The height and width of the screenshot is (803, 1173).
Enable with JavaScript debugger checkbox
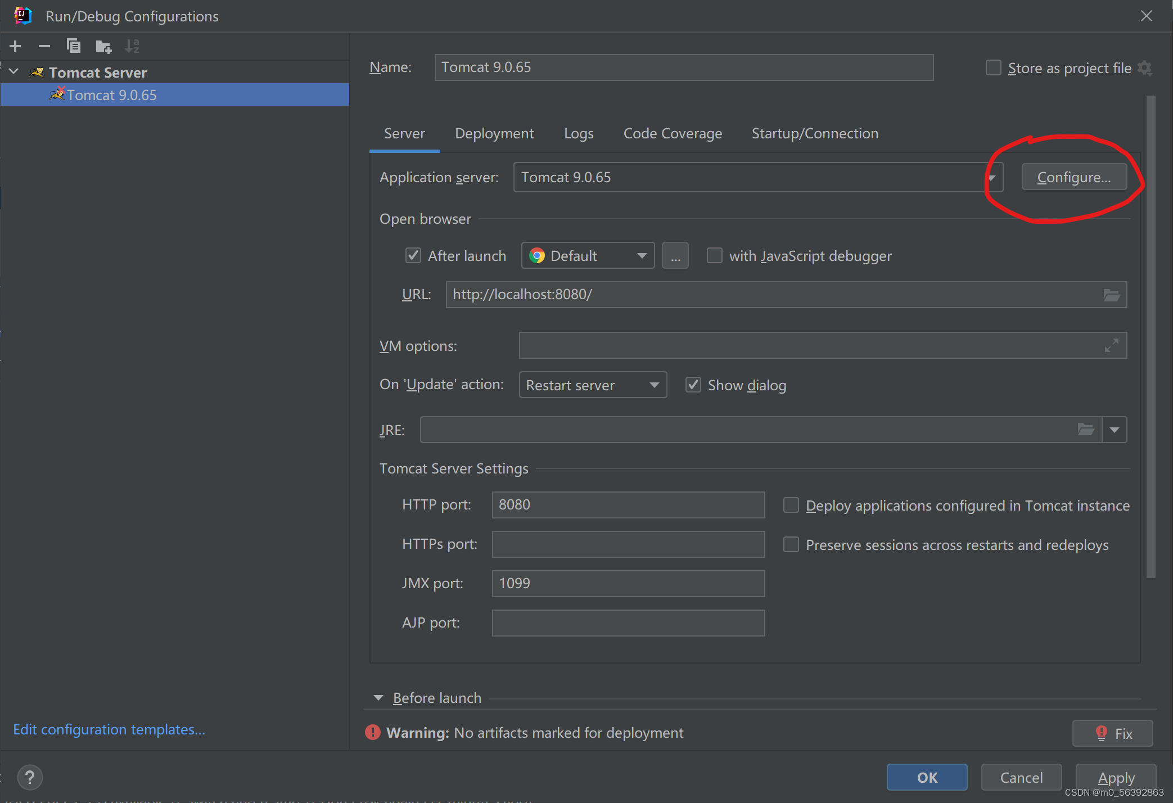click(x=714, y=256)
